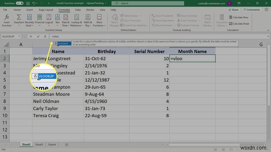Confirm the entry with the checkmark icon
Image resolution: width=271 pixels, height=152 pixels.
pos(38,37)
